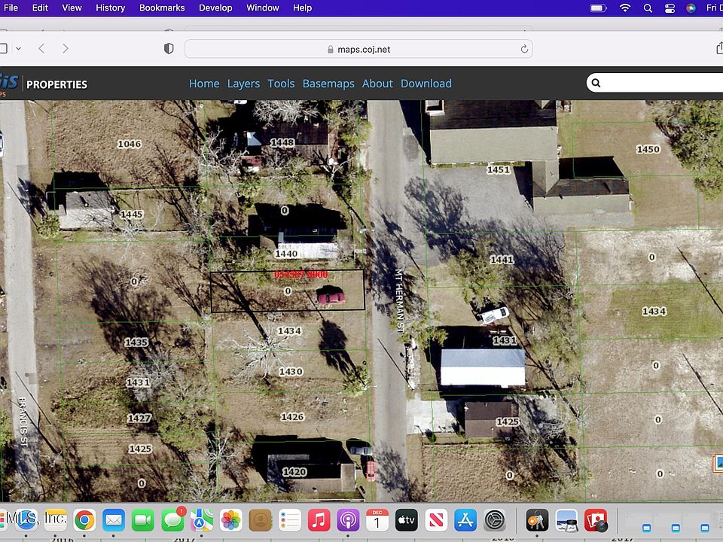This screenshot has width=723, height=542.
Task: Open the privacy report shield icon
Action: pyautogui.click(x=169, y=48)
